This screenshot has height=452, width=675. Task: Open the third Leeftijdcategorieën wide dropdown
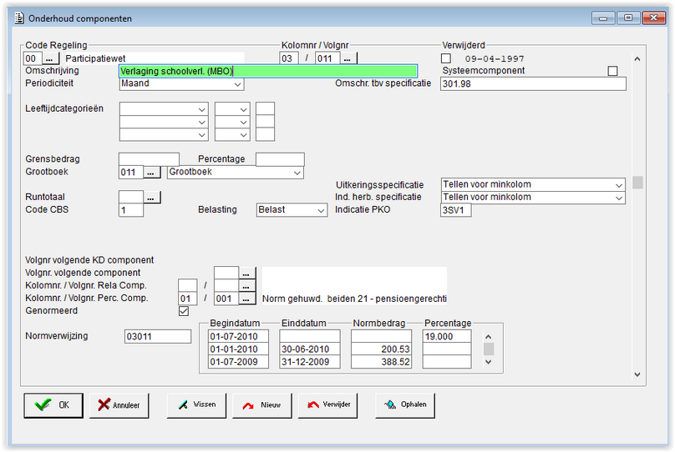click(x=164, y=134)
